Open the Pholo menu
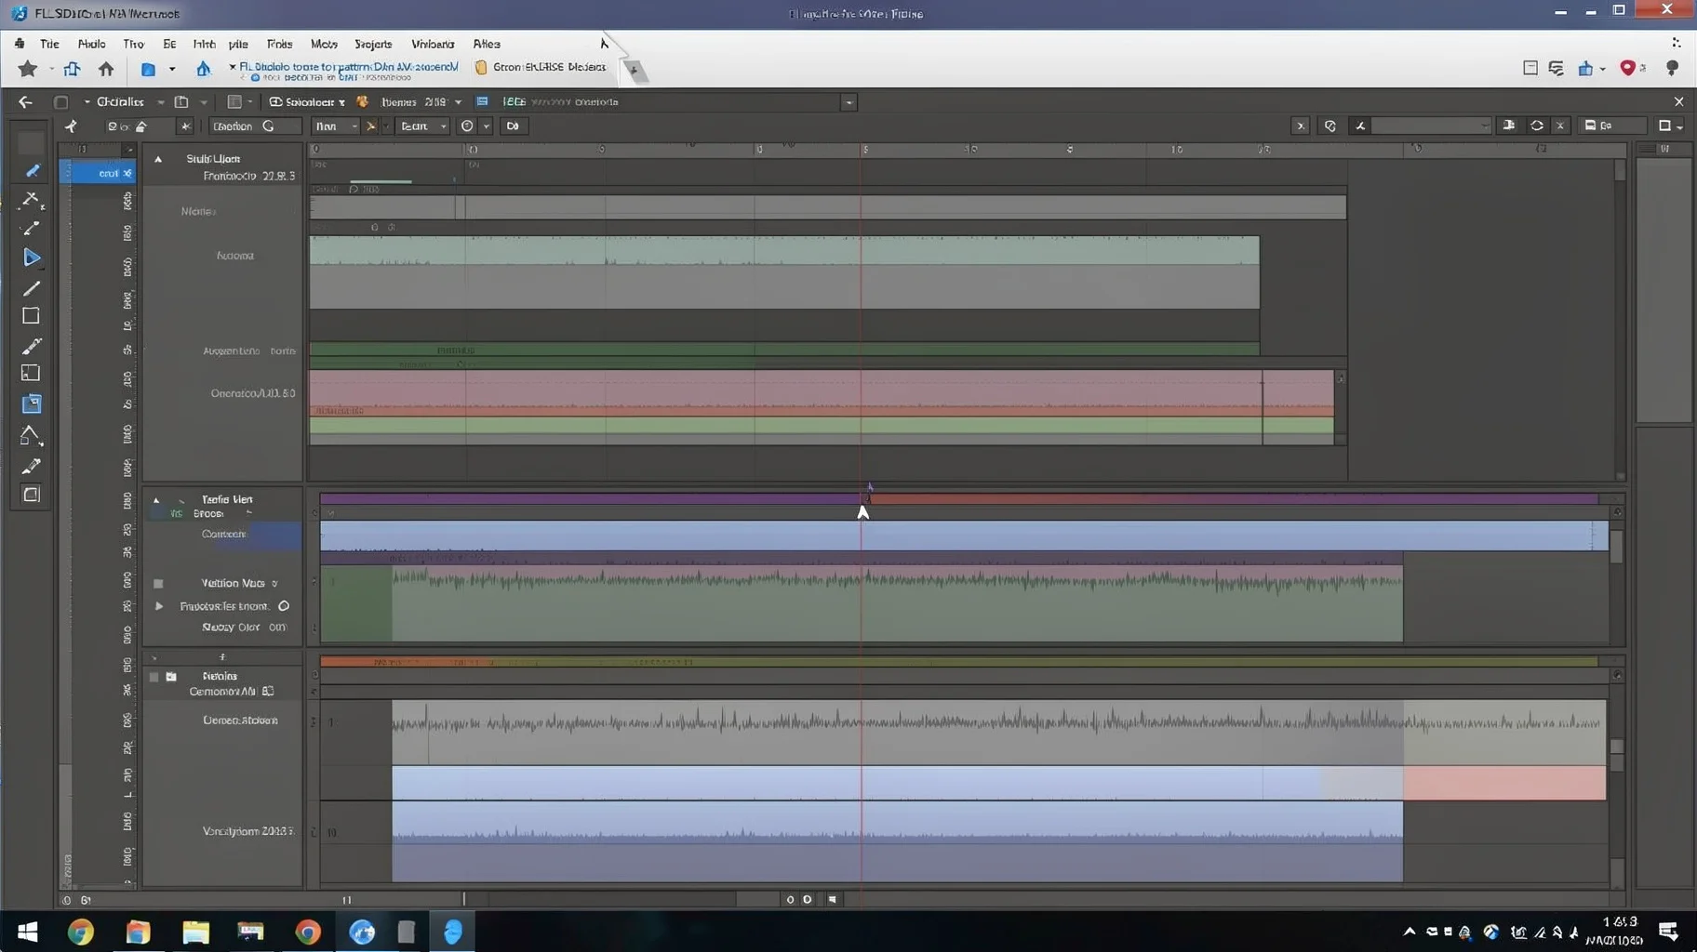The image size is (1697, 952). [91, 44]
